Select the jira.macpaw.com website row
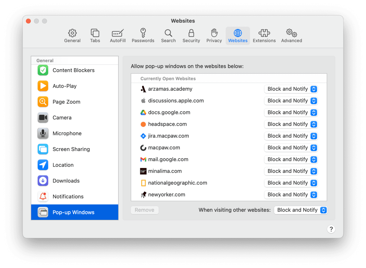Viewport: 366px width, 268px height. [x=168, y=136]
